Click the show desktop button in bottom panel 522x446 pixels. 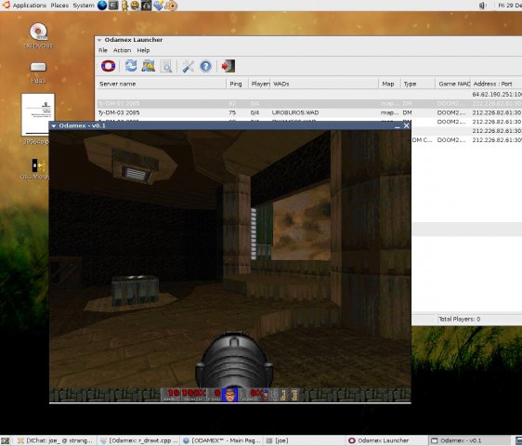click(x=5, y=440)
